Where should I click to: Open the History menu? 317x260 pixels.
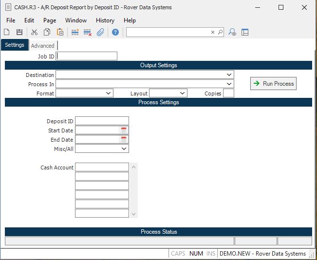click(105, 20)
